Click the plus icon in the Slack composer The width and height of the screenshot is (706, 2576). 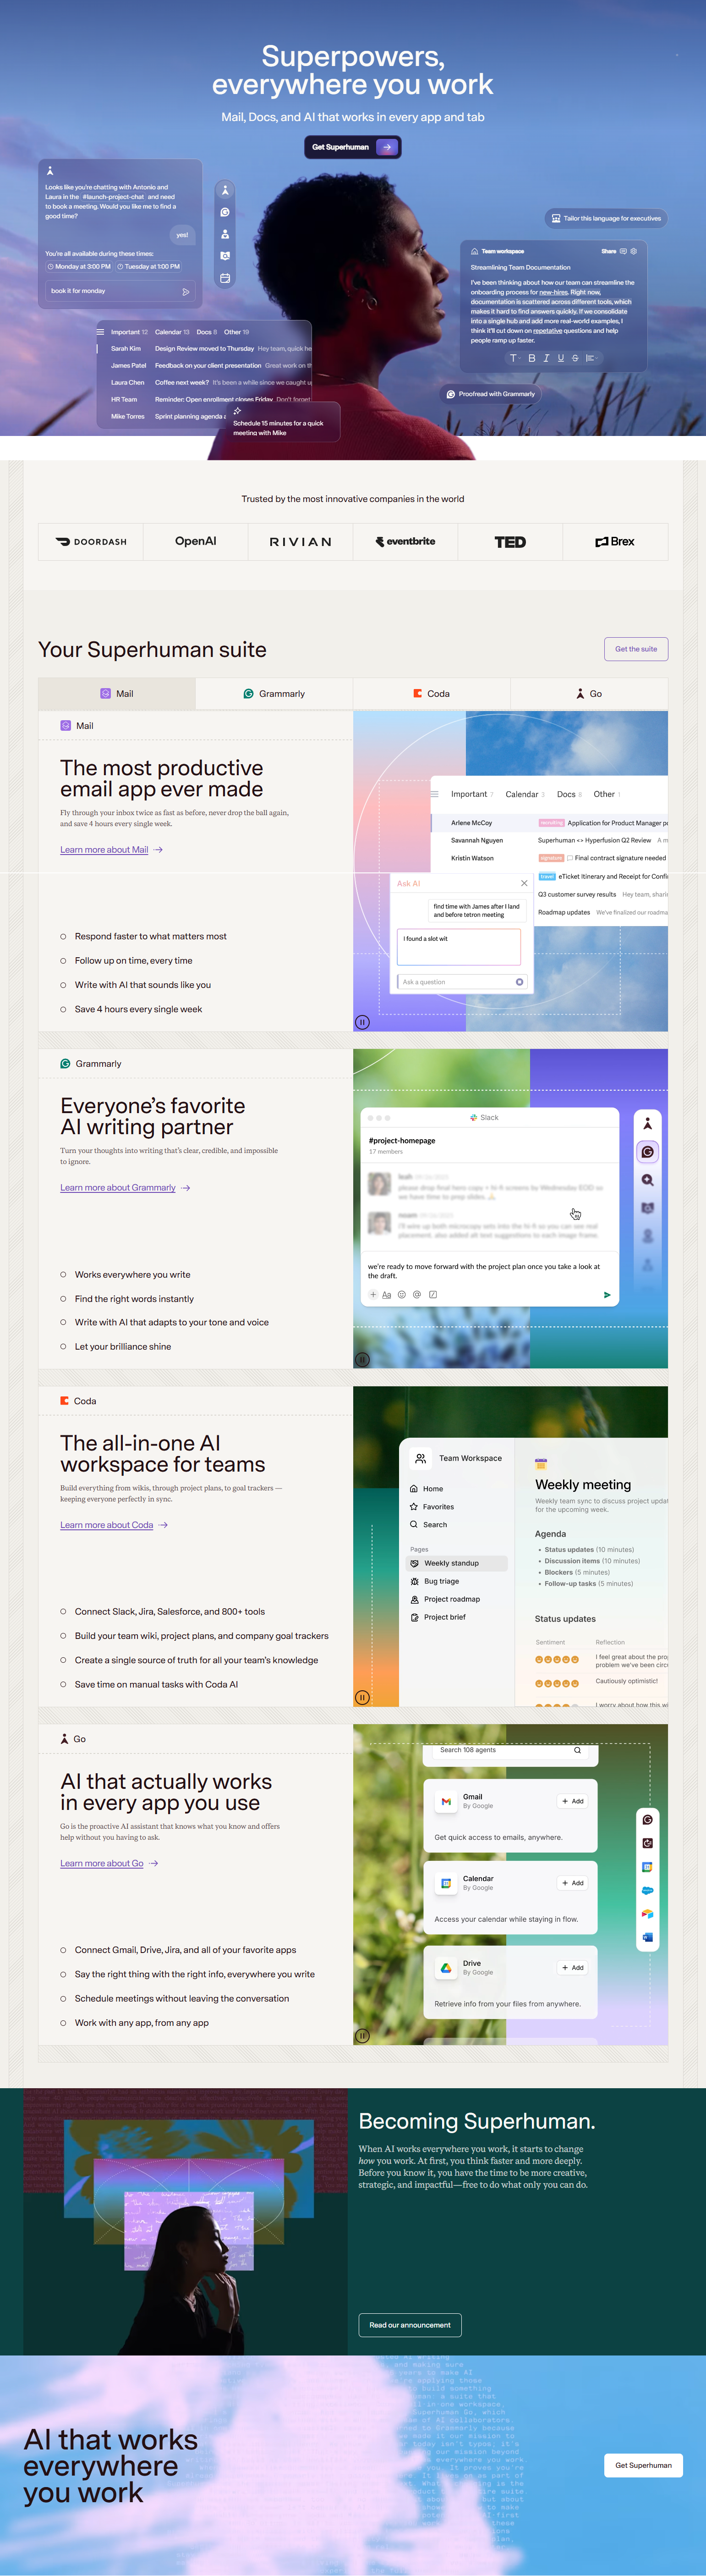point(373,1295)
